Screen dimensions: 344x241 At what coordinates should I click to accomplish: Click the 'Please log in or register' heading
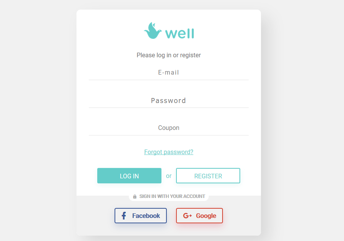coord(169,55)
